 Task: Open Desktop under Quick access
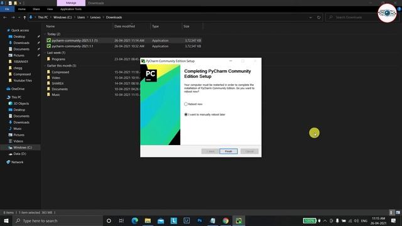(19, 36)
